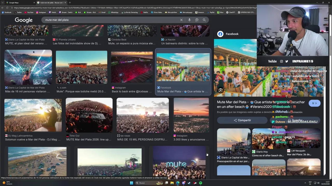Click the taskbar Buscar search box
Image resolution: width=332 pixels, height=186 pixels.
149,183
